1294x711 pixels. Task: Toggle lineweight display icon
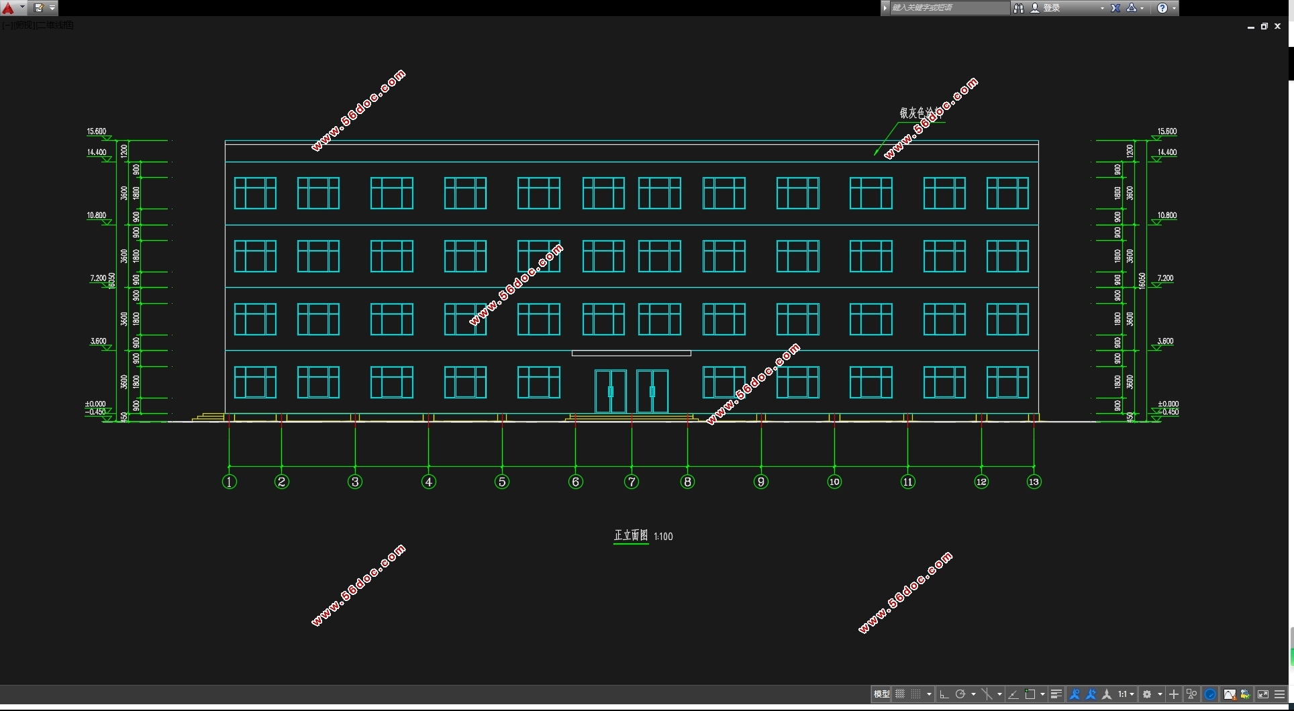[x=1056, y=694]
